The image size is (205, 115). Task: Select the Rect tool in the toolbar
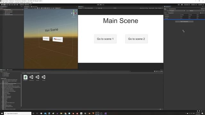[x=12, y=5]
